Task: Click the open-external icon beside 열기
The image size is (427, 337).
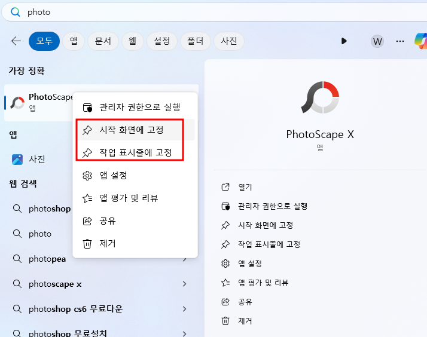Action: [225, 187]
